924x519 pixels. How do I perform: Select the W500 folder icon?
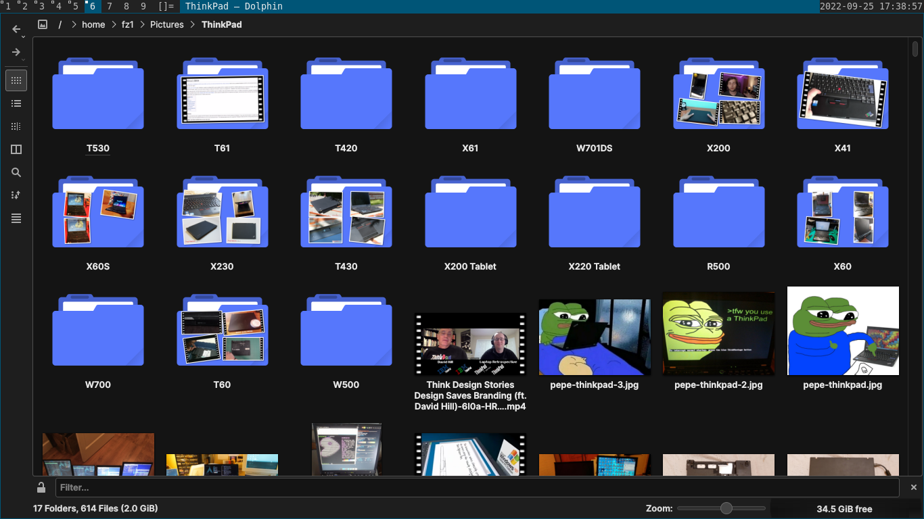point(346,330)
